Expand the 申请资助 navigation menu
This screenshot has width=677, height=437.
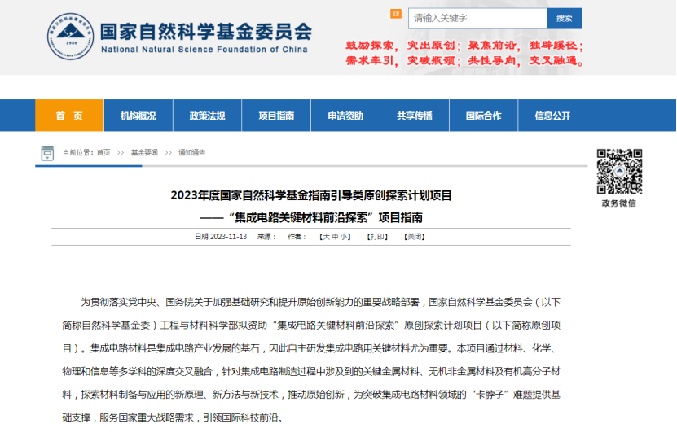point(345,116)
